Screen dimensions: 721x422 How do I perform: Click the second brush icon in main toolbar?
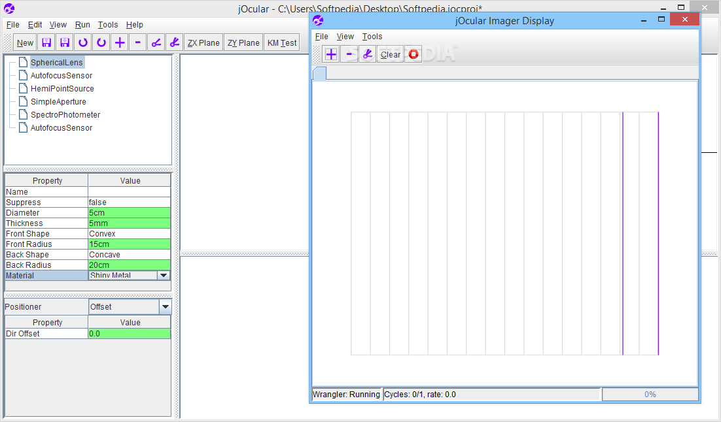pyautogui.click(x=175, y=42)
